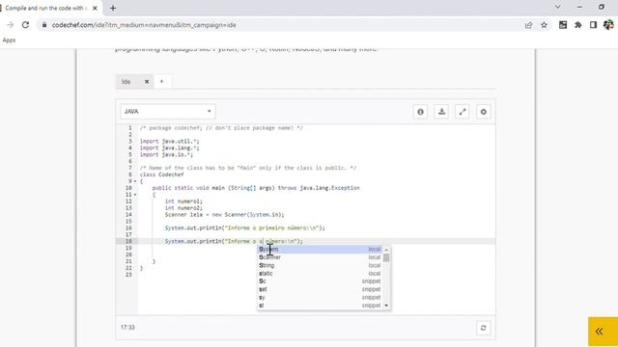The height and width of the screenshot is (347, 618).
Task: Download the code file
Action: click(x=441, y=112)
